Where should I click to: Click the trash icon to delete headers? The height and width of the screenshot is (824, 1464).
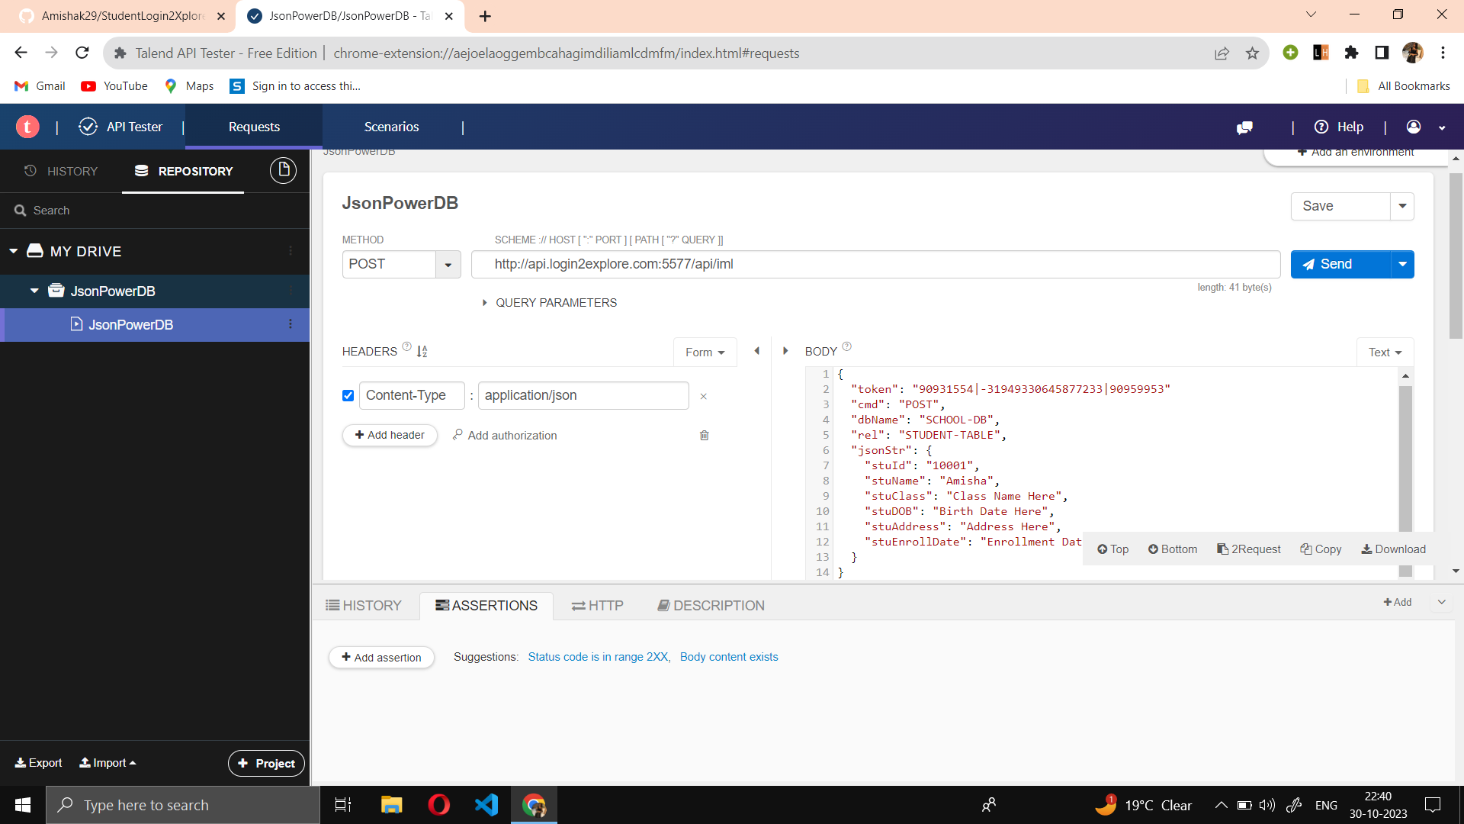[x=704, y=435]
